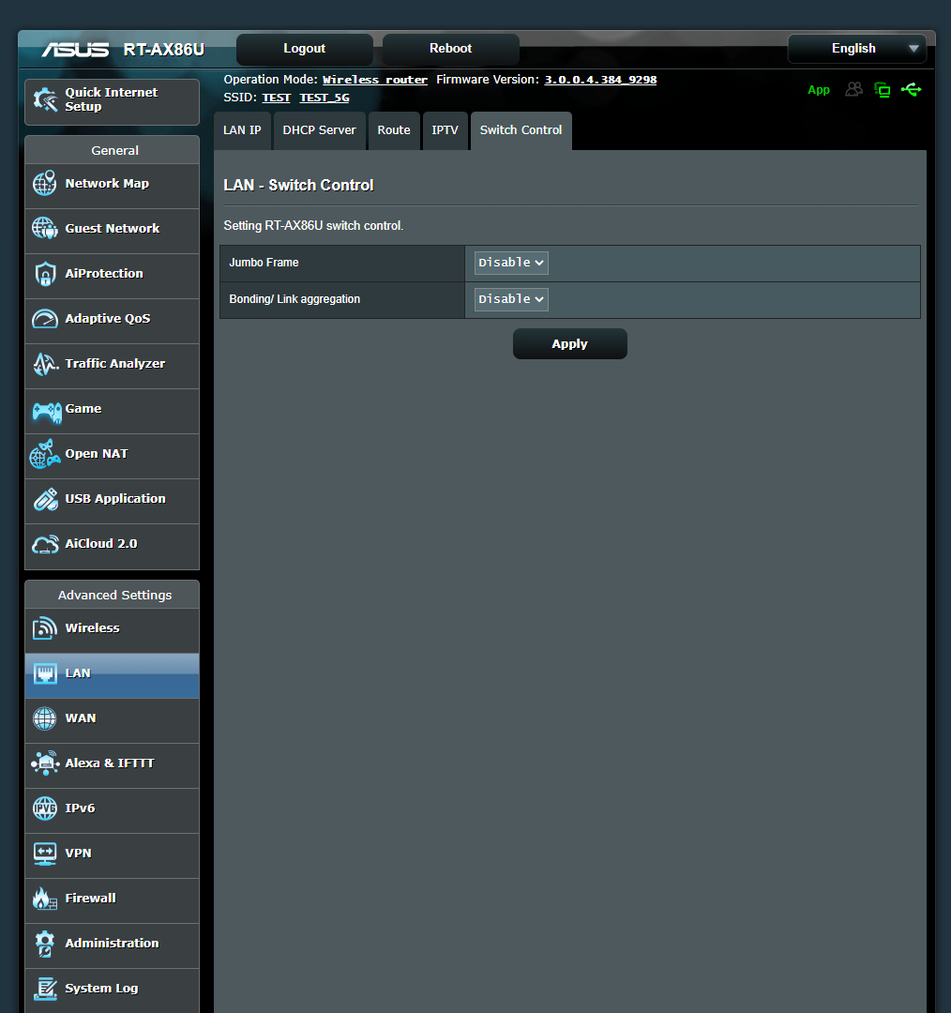Screen dimensions: 951x1013
Task: Click the Wireless signal icon
Action: [x=45, y=627]
